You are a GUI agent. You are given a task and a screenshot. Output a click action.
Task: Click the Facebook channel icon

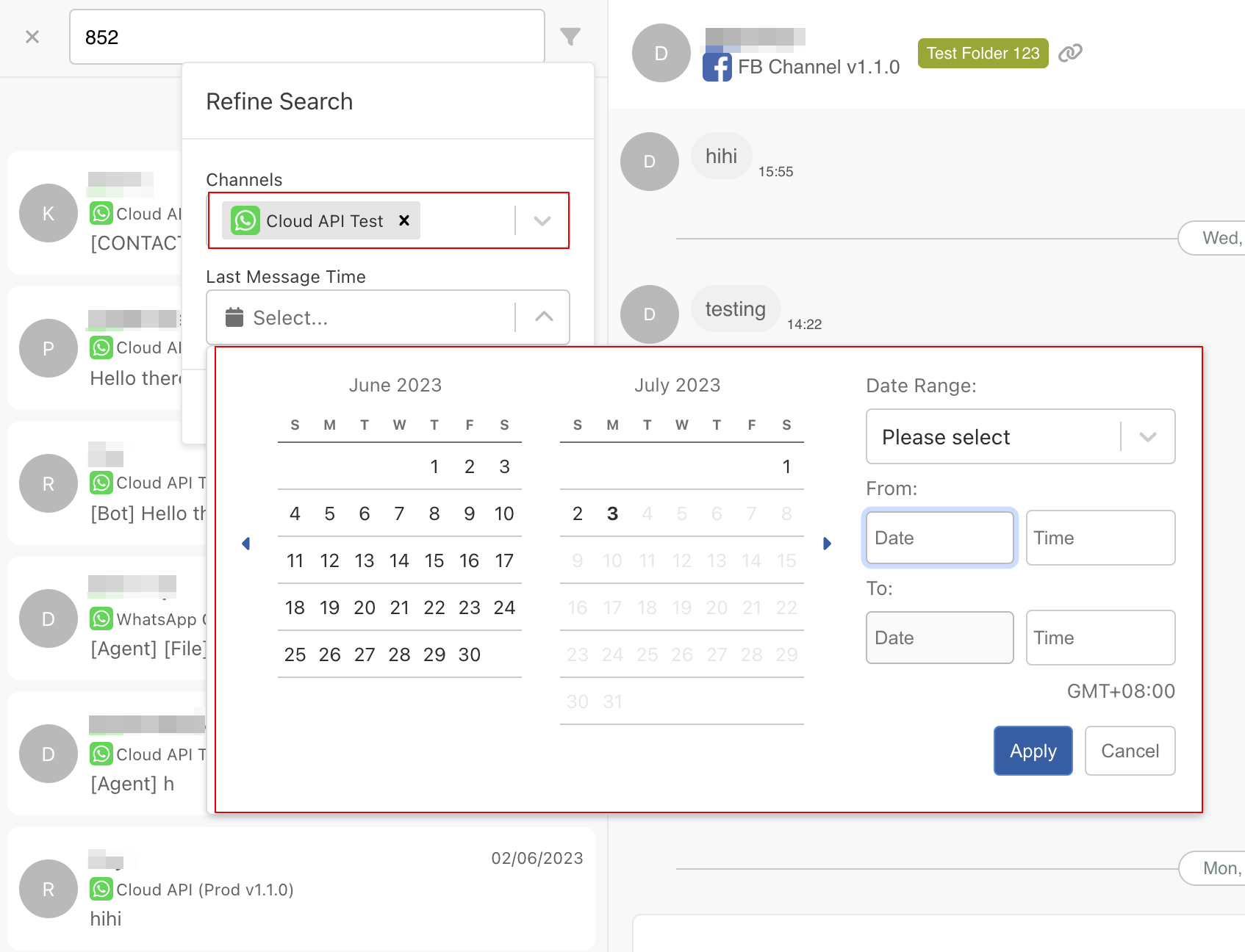[717, 68]
